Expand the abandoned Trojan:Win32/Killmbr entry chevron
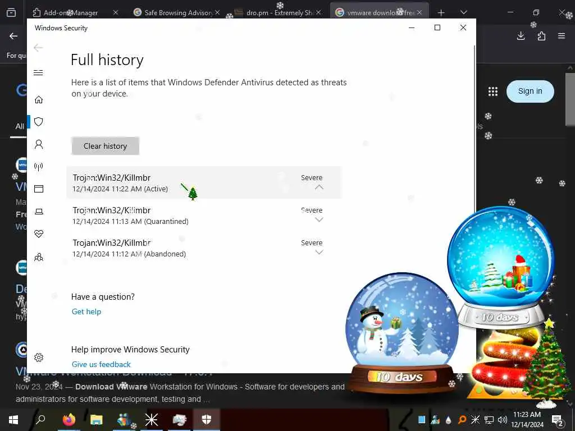Viewport: 575px width, 431px height. click(x=319, y=252)
